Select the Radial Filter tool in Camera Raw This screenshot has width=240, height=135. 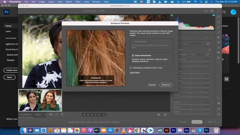click(x=219, y=42)
